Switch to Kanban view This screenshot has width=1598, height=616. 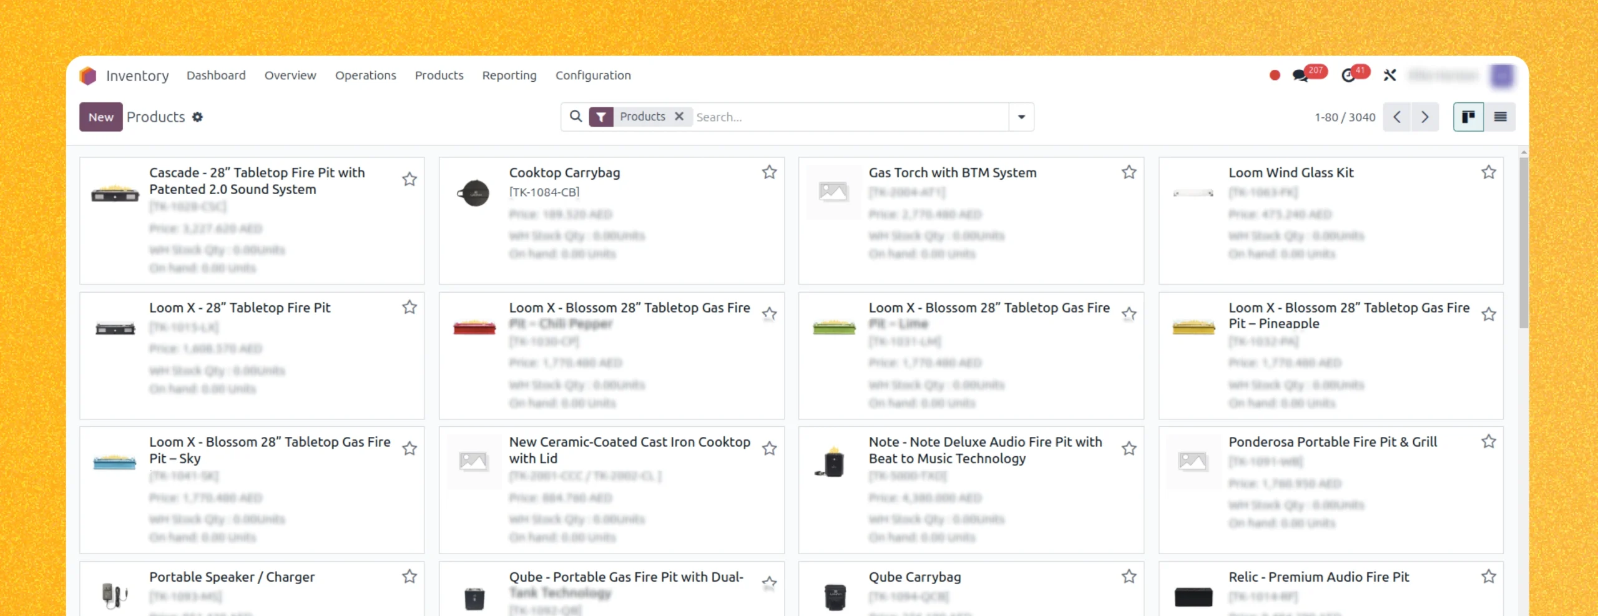(1468, 117)
